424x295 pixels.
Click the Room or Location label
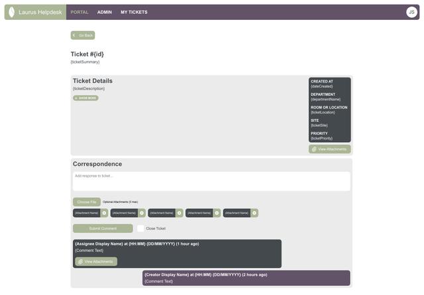329,107
